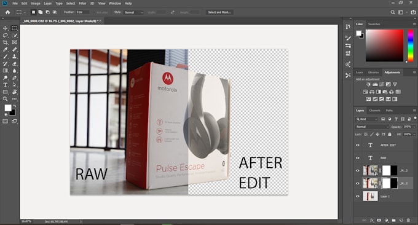418x225 pixels.
Task: Open the Color panel options menu
Action: [414, 24]
